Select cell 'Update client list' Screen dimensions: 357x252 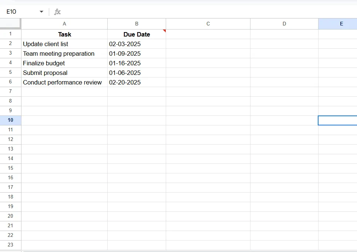[x=64, y=44]
